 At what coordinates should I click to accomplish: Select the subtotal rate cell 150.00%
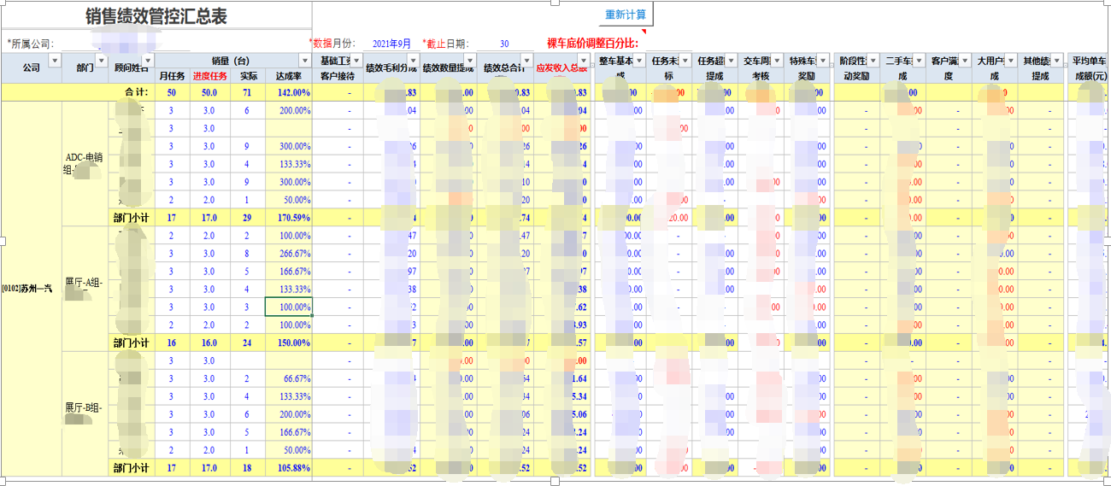pyautogui.click(x=289, y=343)
